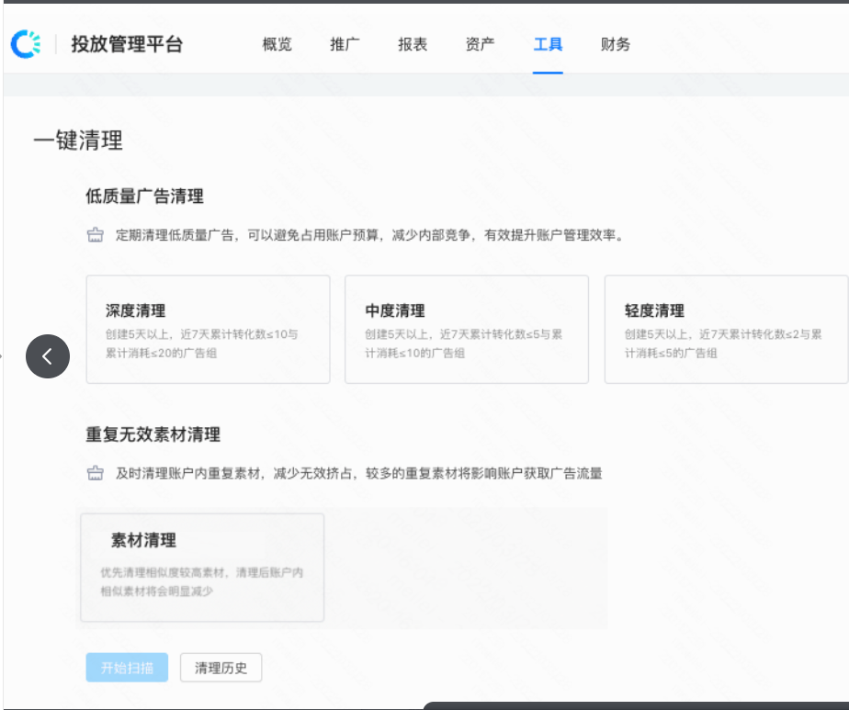Click the broom icon beside low-quality ad description
Viewport: 849px width, 710px height.
click(x=95, y=234)
